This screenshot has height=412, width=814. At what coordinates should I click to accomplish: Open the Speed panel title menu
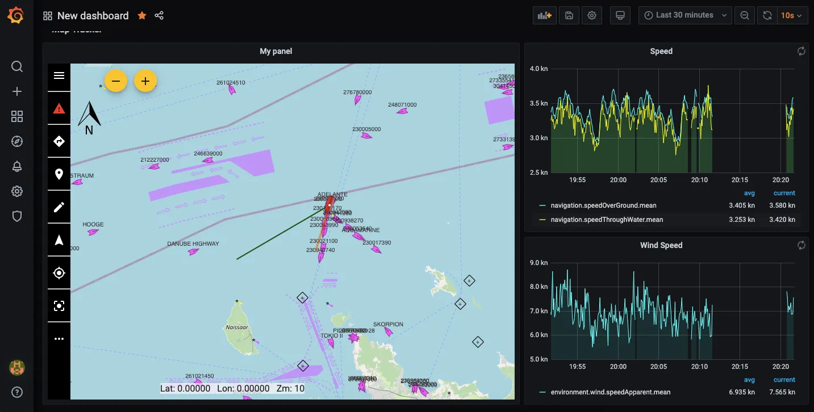pyautogui.click(x=661, y=51)
